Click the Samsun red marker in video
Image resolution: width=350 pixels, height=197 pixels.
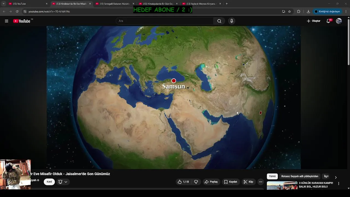(x=174, y=81)
